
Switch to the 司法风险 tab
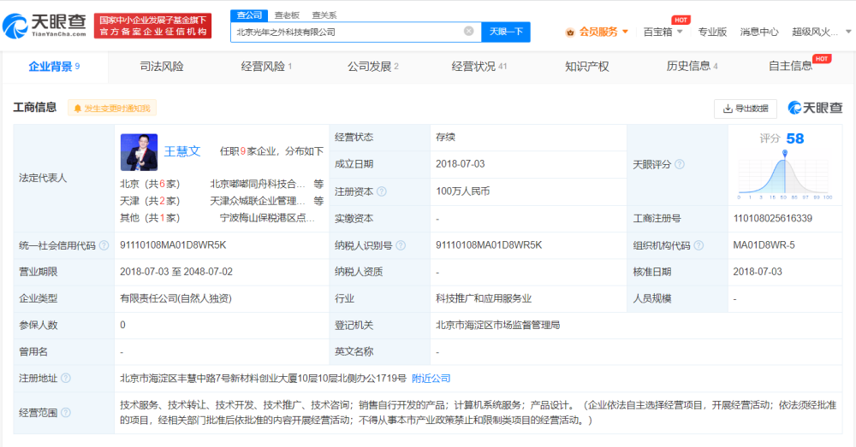click(162, 67)
